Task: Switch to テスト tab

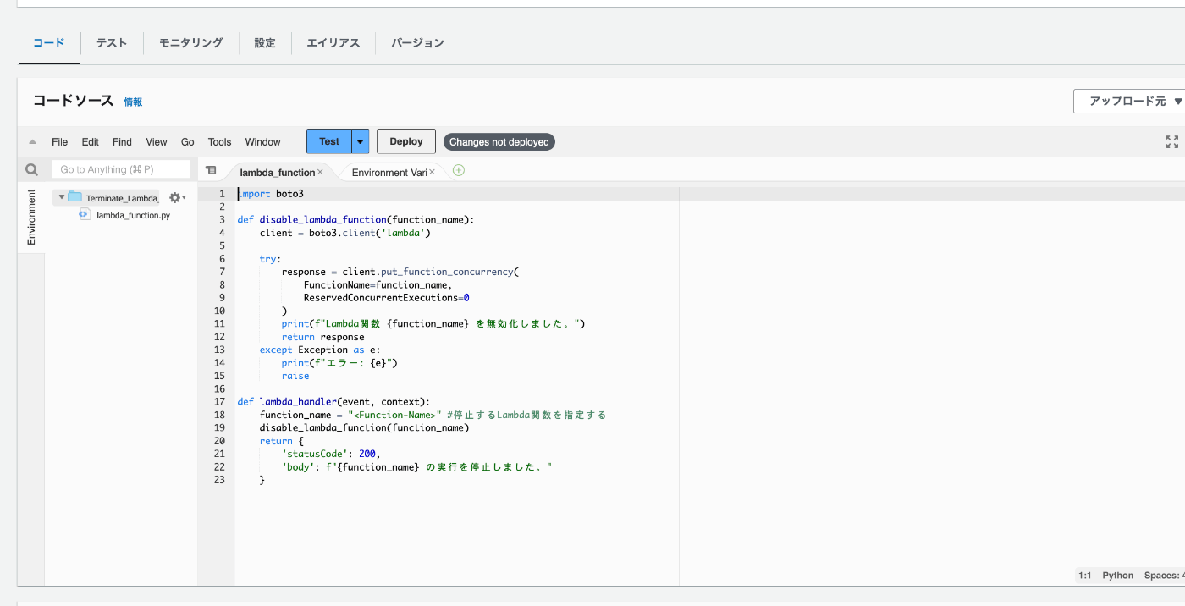Action: [112, 42]
